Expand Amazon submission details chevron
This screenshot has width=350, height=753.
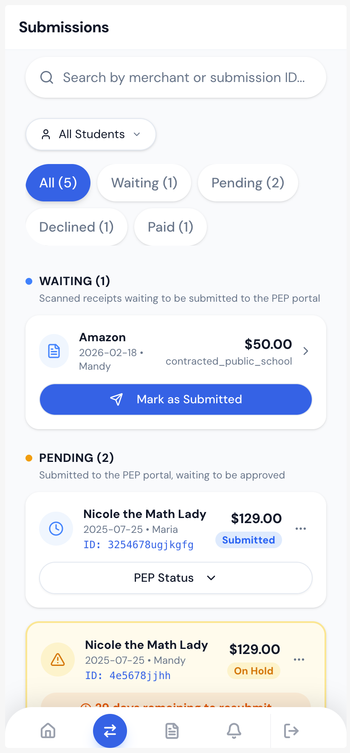pyautogui.click(x=306, y=351)
